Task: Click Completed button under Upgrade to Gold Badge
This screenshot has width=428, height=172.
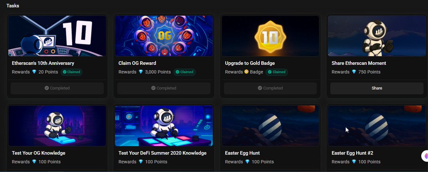Action: (x=270, y=88)
